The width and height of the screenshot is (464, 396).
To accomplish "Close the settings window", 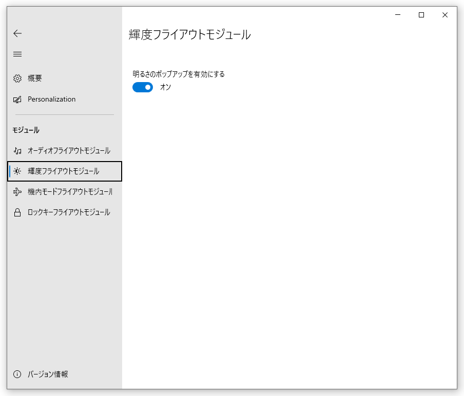I will pyautogui.click(x=445, y=15).
